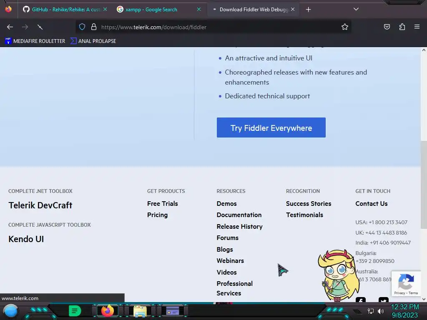The image size is (427, 320).
Task: View site security padlock details
Action: click(94, 27)
